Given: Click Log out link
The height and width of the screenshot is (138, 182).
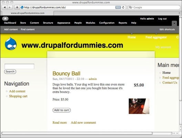Looking at the screenshot, I should (162, 19).
